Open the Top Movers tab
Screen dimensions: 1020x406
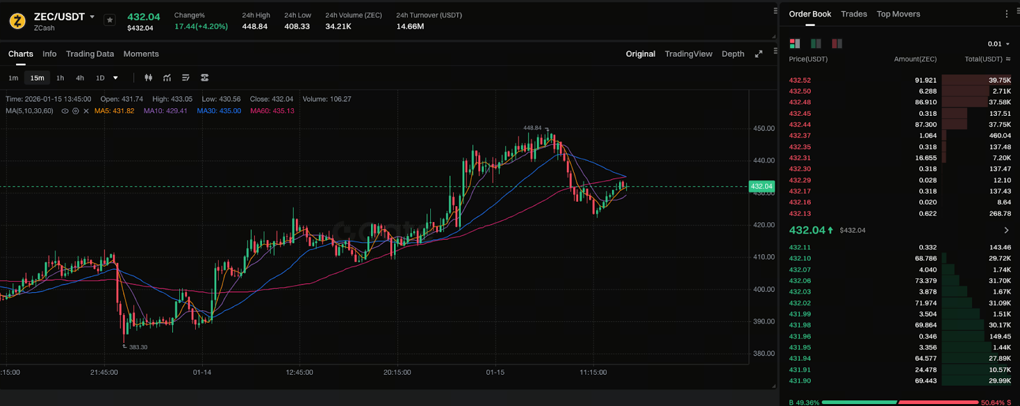(898, 14)
